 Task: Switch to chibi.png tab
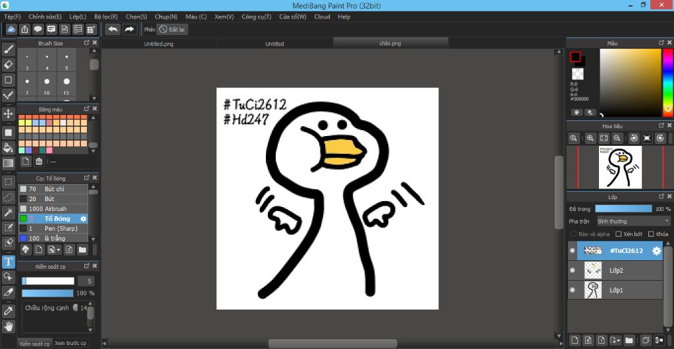click(390, 43)
